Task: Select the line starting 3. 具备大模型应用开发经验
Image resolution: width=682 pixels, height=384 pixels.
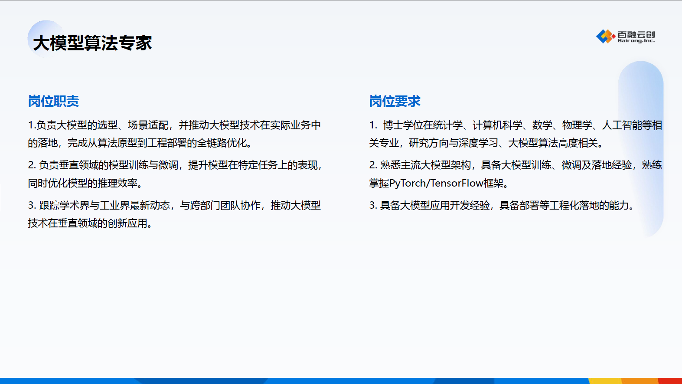Action: tap(502, 205)
